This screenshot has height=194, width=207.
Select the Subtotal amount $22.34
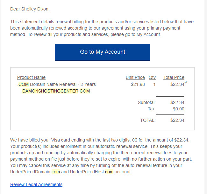177,102
